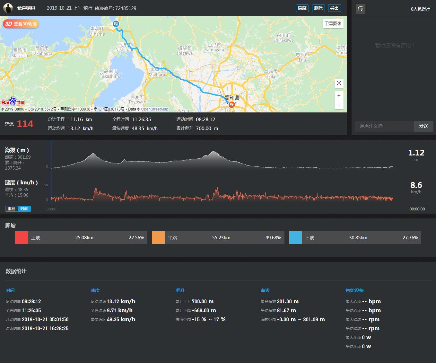
Task: Click the username 我是粥粥
Action: [26, 8]
